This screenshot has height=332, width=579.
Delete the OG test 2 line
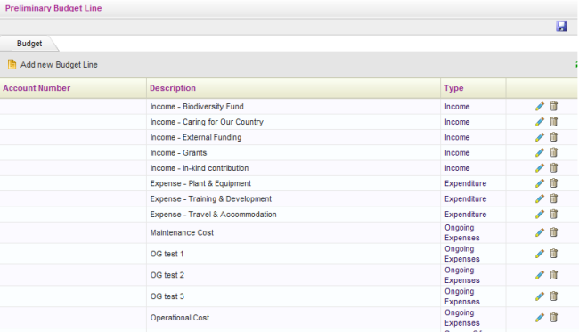(553, 275)
